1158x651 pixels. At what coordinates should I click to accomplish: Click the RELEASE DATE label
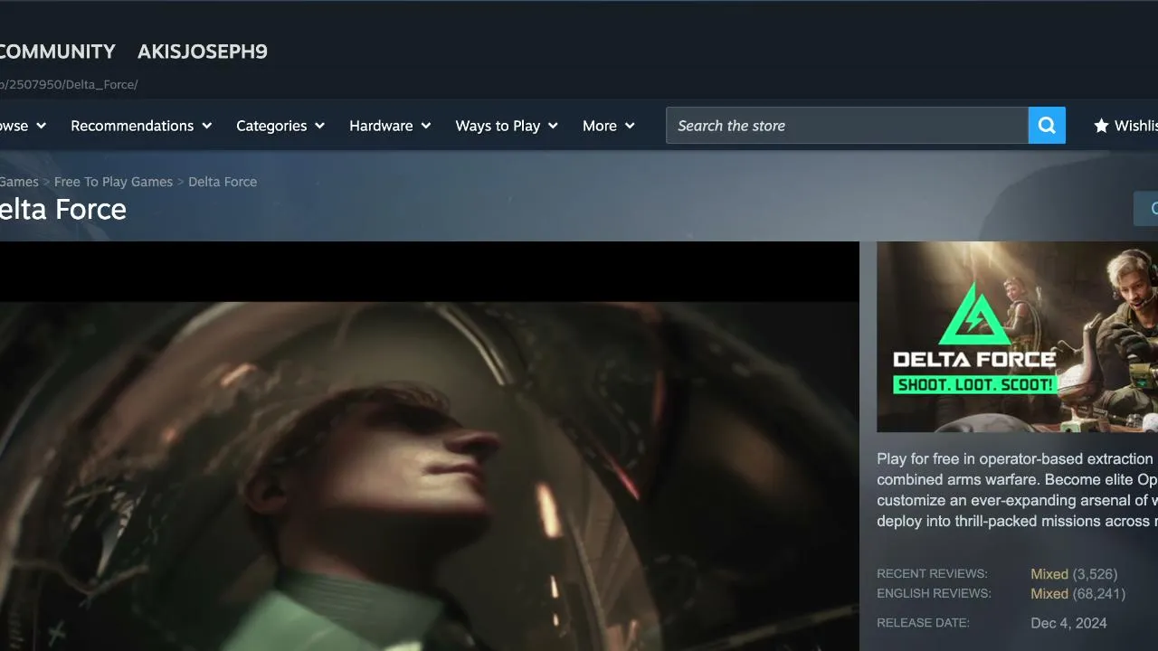coord(923,623)
